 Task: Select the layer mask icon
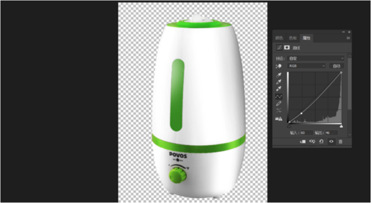pyautogui.click(x=287, y=47)
